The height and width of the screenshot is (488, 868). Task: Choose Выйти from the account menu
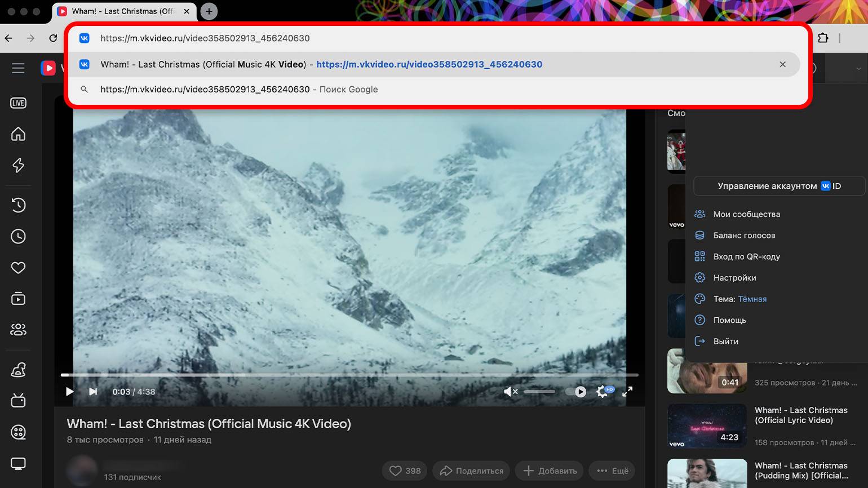coord(725,341)
